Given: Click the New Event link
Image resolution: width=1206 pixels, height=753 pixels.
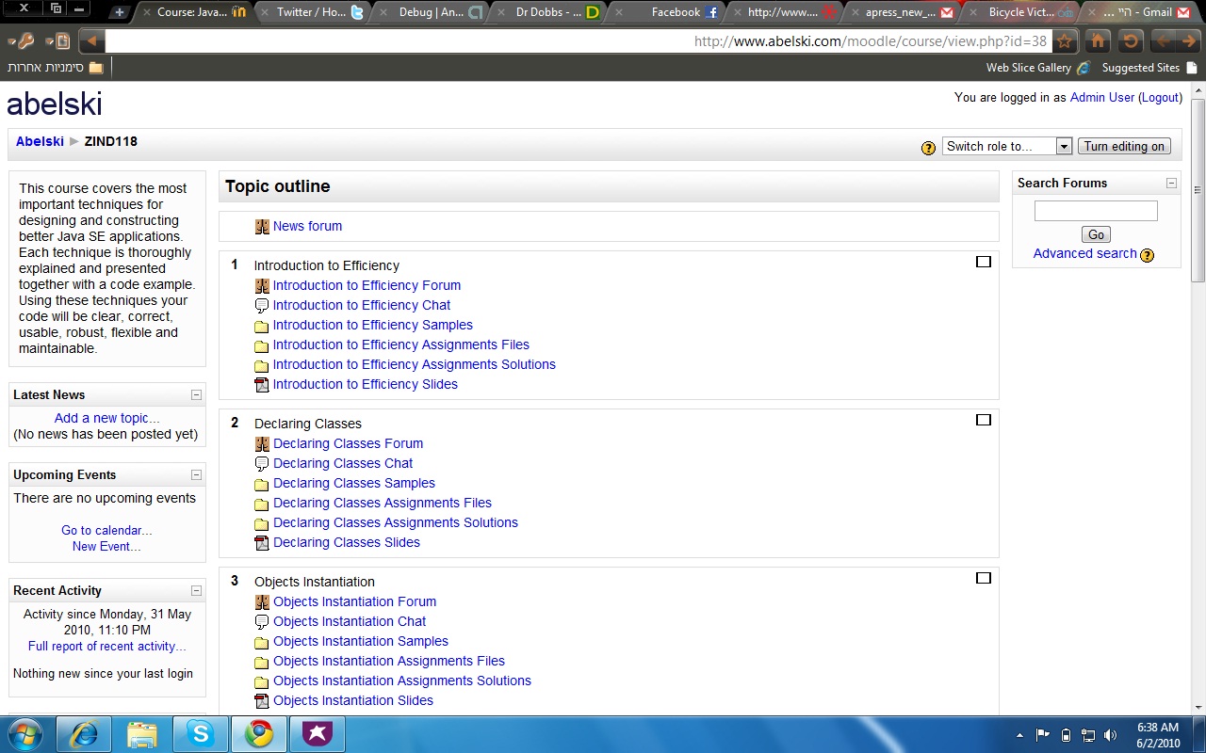Looking at the screenshot, I should (x=106, y=546).
